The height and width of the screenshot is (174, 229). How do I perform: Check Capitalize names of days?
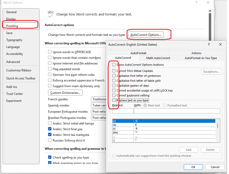[114, 86]
